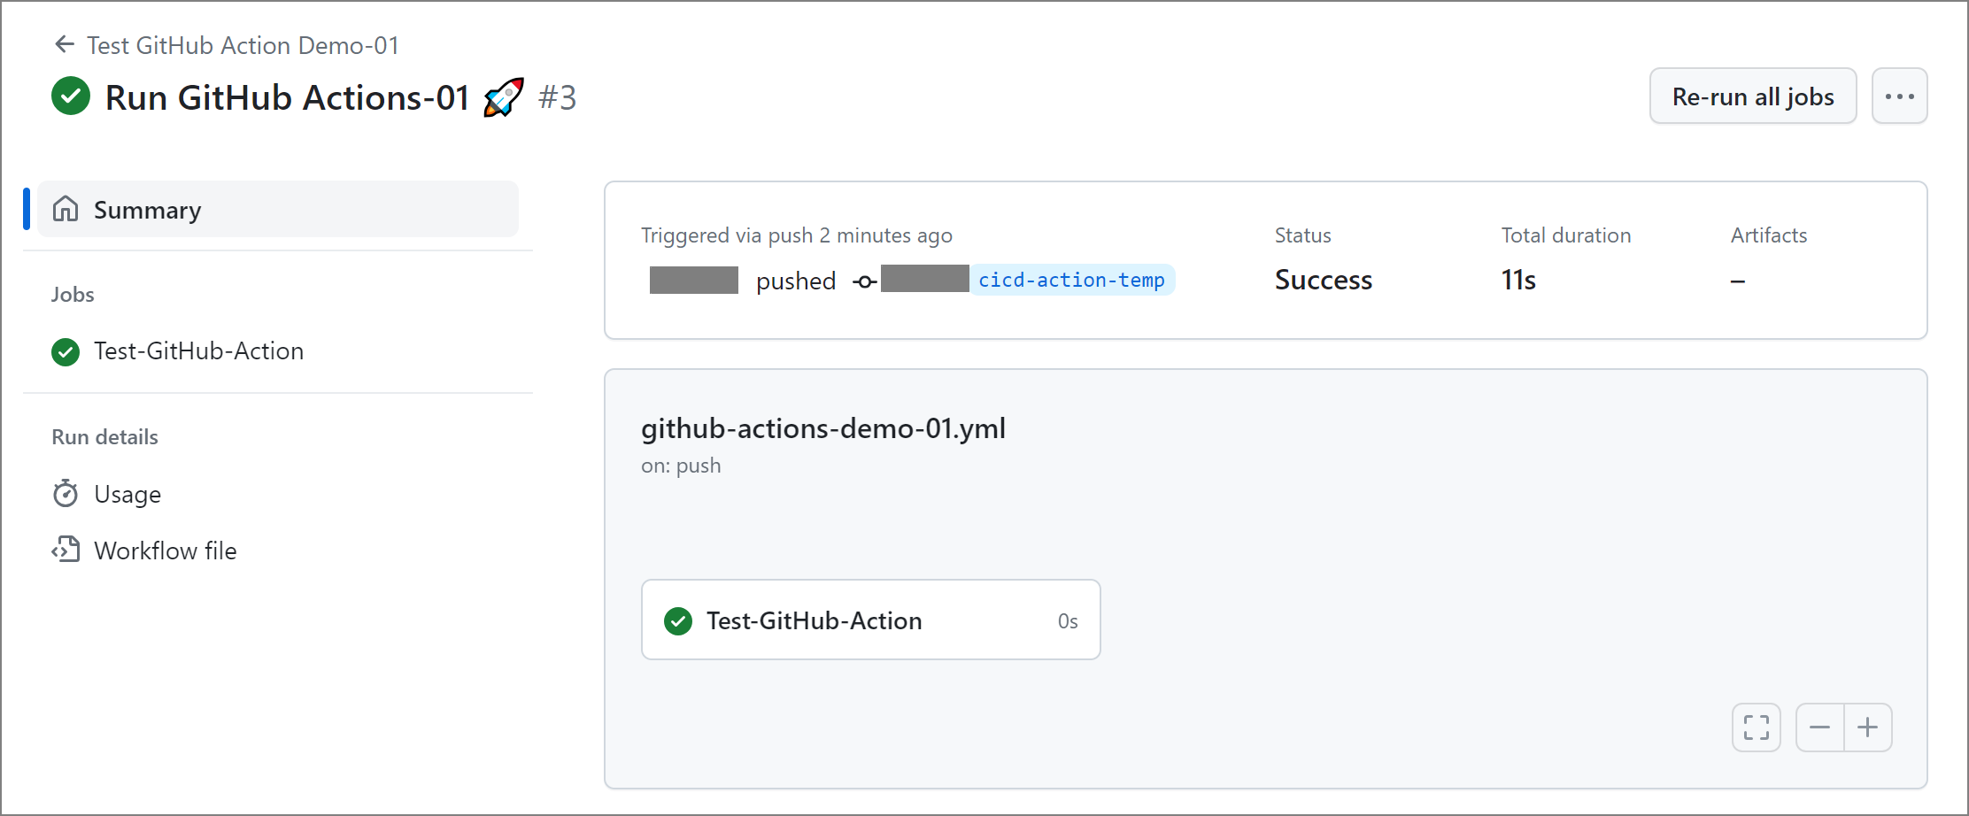The width and height of the screenshot is (1969, 816).
Task: Open the Workflow file page
Action: (x=166, y=550)
